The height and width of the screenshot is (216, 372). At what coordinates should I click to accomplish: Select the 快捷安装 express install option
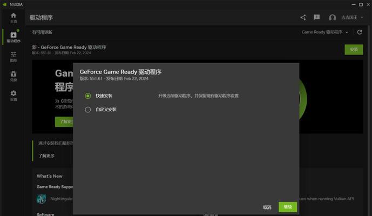click(x=88, y=96)
